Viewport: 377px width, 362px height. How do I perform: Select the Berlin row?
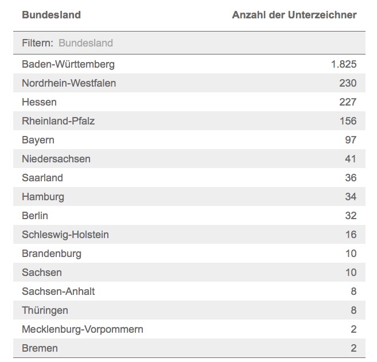point(35,216)
